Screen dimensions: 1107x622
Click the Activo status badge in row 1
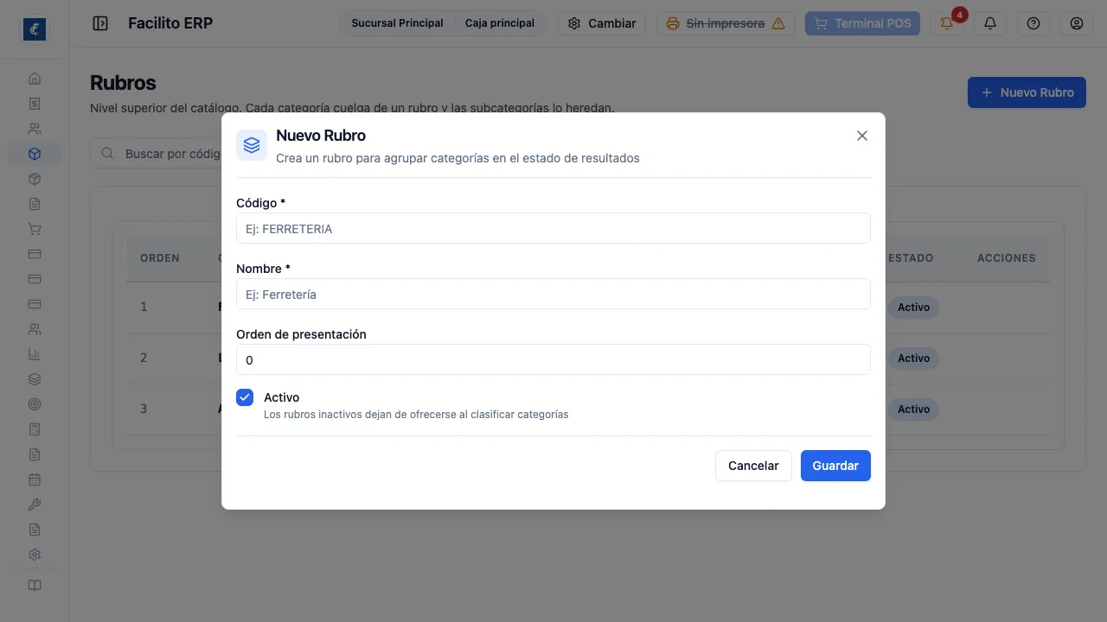tap(913, 308)
